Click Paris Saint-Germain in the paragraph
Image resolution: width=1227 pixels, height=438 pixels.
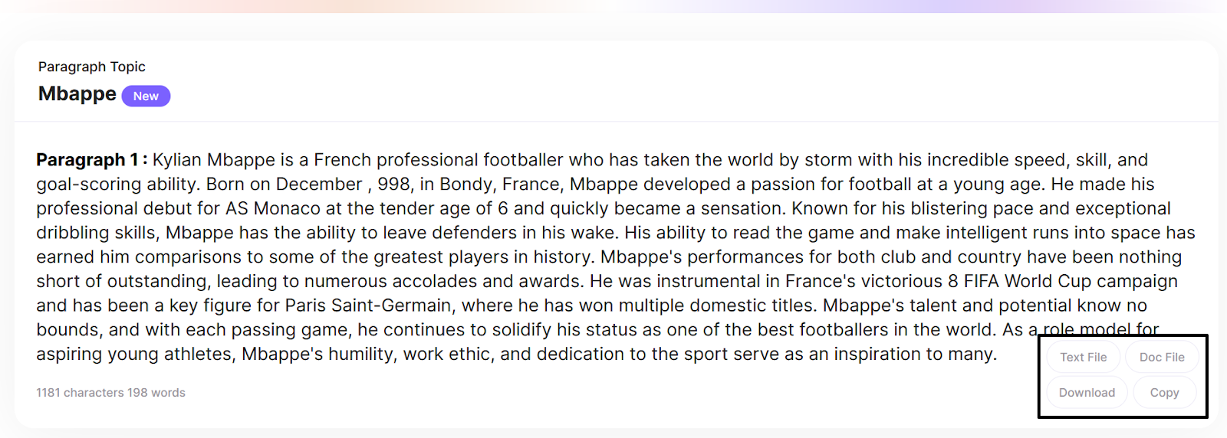pyautogui.click(x=368, y=306)
